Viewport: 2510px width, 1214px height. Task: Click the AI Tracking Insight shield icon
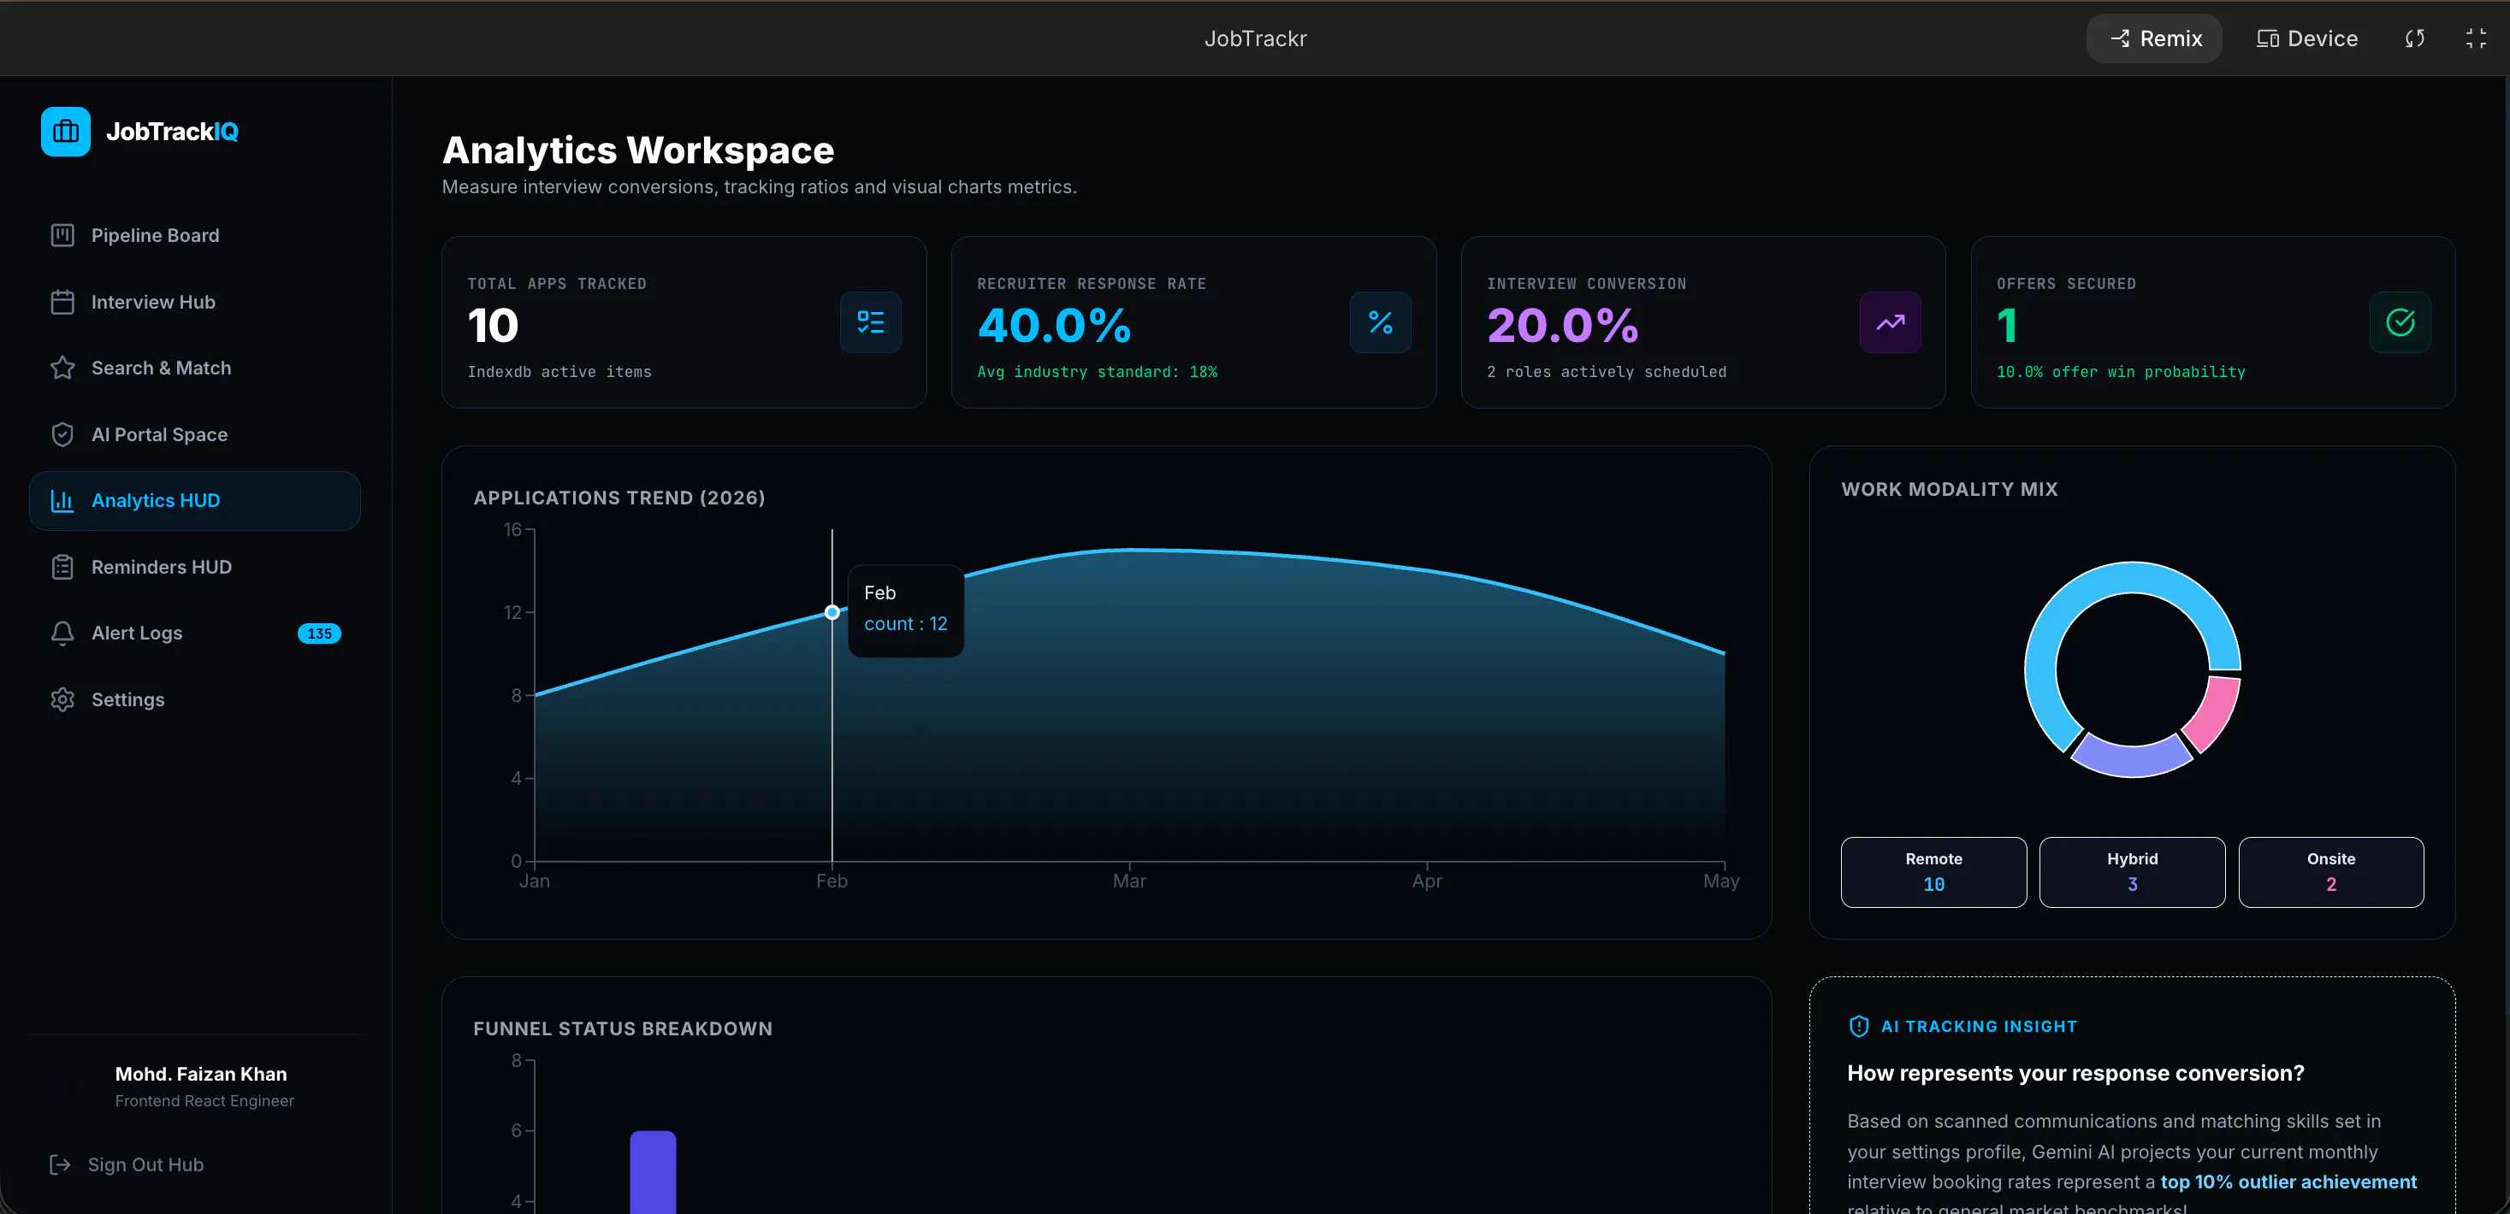1858,1026
